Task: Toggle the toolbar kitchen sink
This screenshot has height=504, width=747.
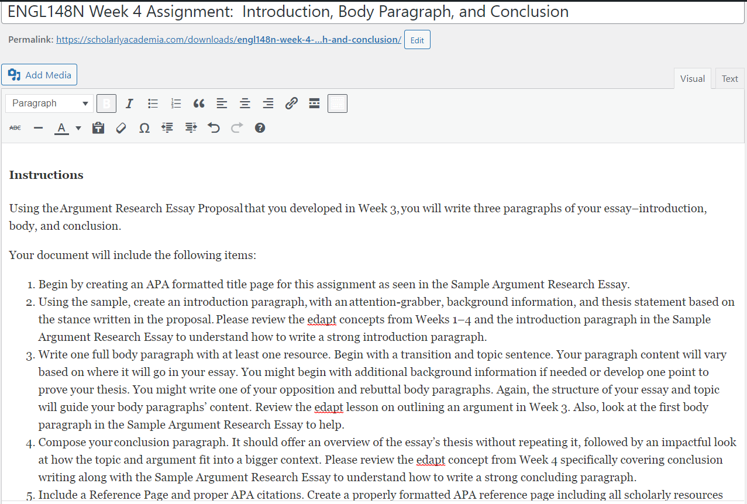Action: click(338, 103)
